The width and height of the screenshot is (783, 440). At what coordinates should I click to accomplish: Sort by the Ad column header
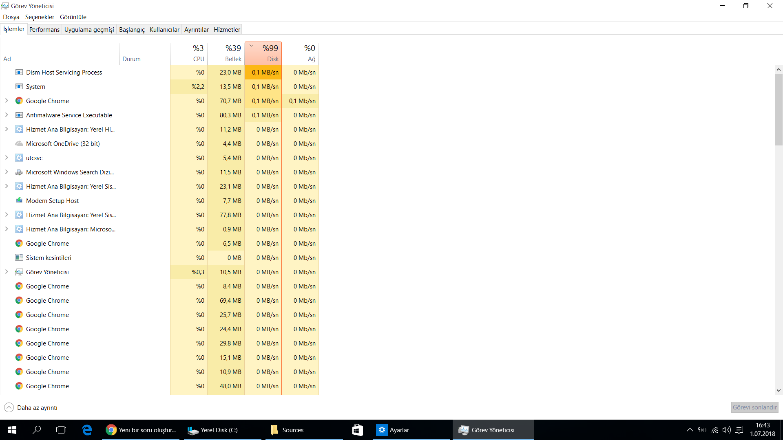(x=60, y=53)
